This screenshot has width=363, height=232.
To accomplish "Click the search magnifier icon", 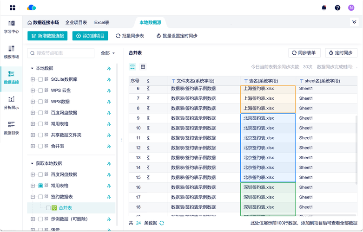I will 33,53.
